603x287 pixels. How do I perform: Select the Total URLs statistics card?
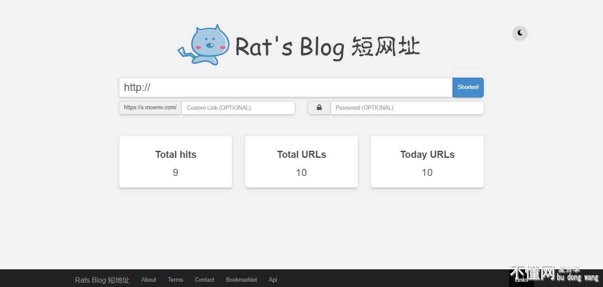301,161
